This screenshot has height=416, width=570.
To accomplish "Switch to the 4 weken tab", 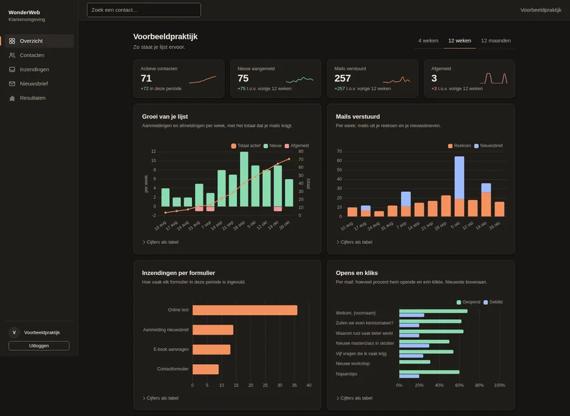I will tap(428, 41).
